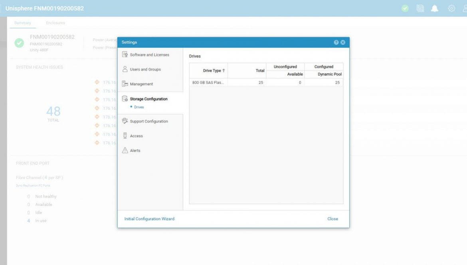This screenshot has height=265, width=467.
Task: Click the Total value 25 cell
Action: (x=247, y=83)
